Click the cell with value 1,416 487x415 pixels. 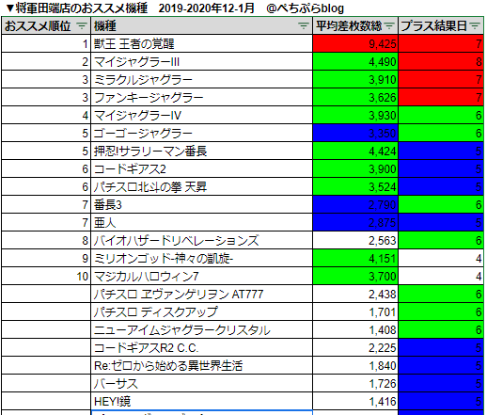click(x=355, y=401)
